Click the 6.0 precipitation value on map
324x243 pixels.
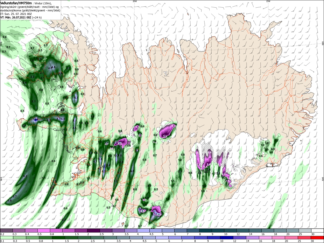pos(63,119)
